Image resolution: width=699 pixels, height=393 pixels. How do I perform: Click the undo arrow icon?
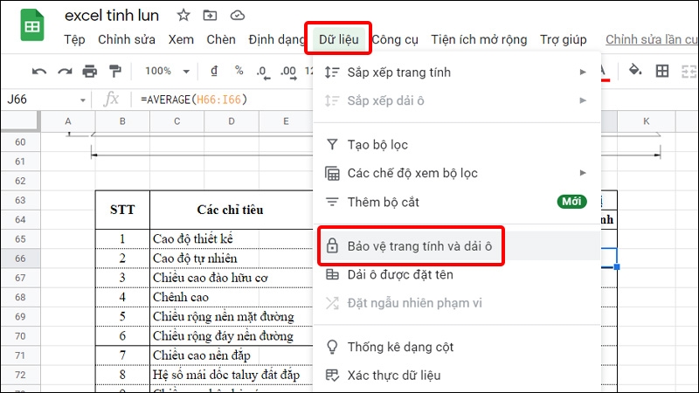(x=39, y=72)
